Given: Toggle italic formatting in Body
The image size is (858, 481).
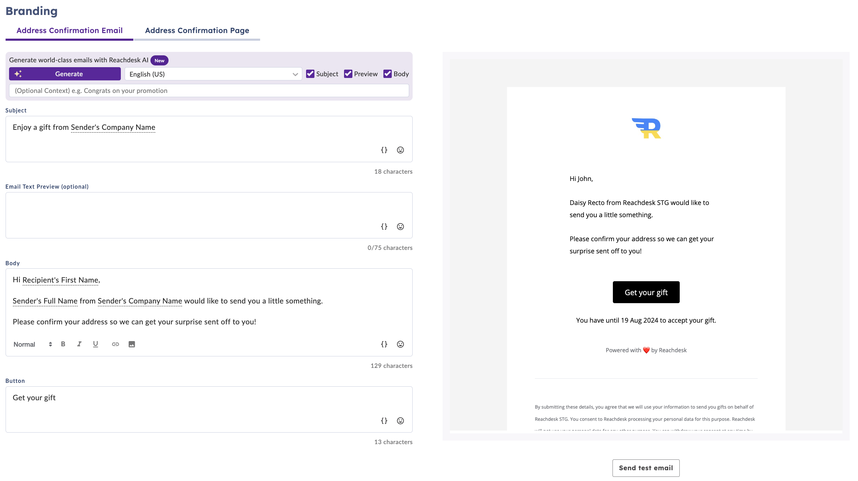Looking at the screenshot, I should click(79, 344).
